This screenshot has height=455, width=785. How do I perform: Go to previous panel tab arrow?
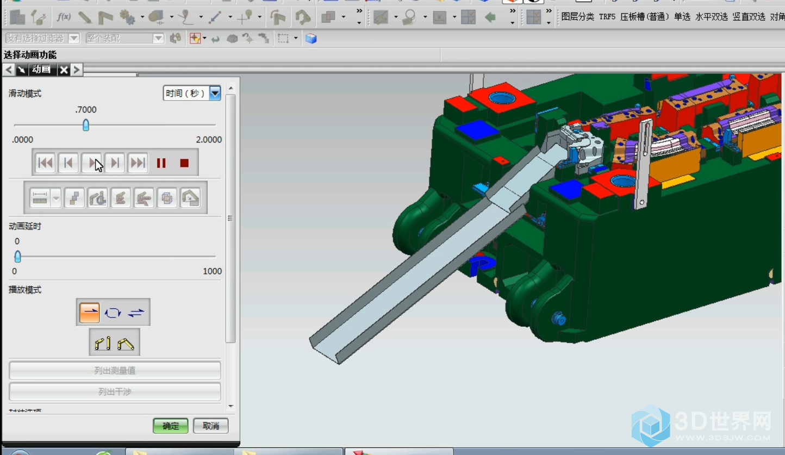coord(9,70)
